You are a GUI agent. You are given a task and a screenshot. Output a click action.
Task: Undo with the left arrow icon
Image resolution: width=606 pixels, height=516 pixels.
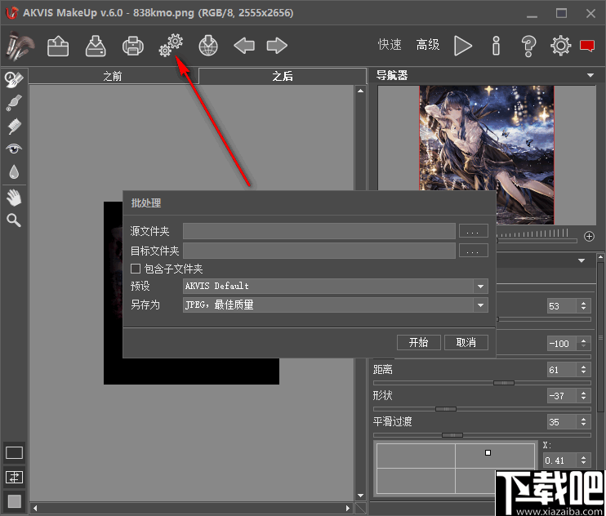click(244, 46)
